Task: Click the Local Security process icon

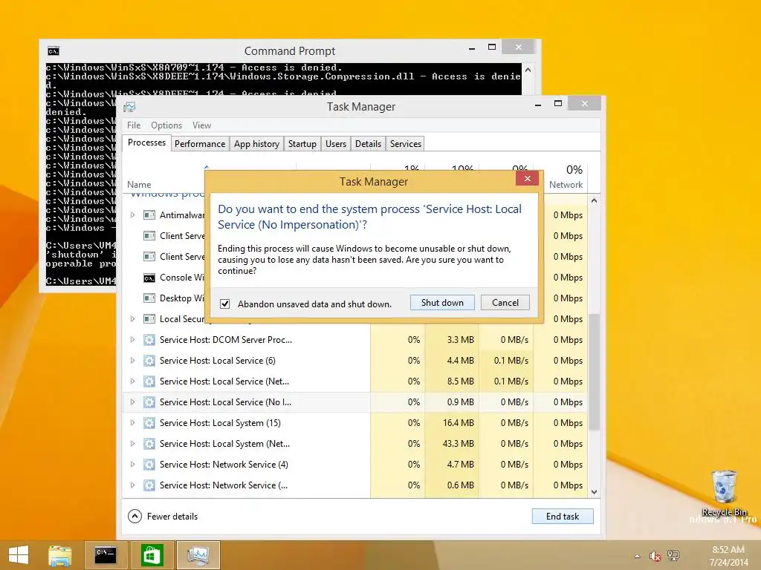Action: tap(149, 318)
